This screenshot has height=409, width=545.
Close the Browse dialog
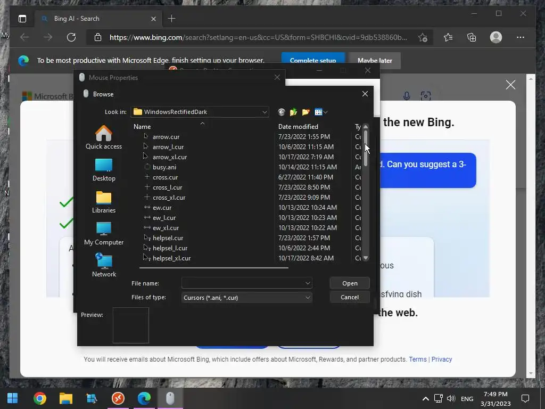365,94
